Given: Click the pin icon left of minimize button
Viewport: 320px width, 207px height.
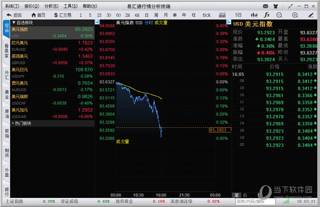Looking at the screenshot, I should coord(291,6).
